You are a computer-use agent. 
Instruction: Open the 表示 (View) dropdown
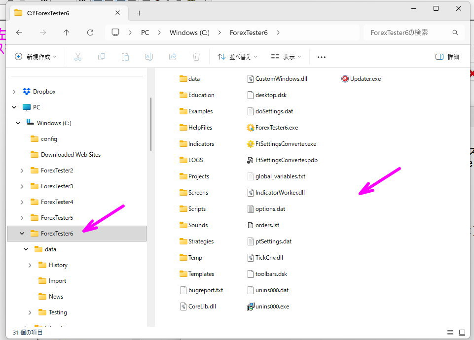coord(286,57)
